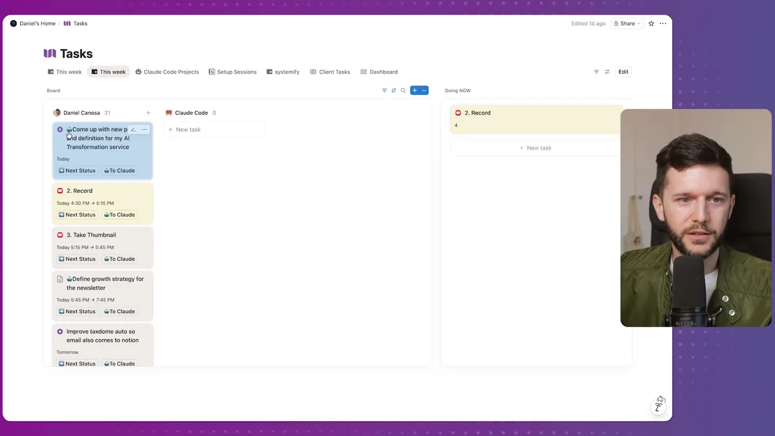Click the Edit button at top right

point(623,72)
